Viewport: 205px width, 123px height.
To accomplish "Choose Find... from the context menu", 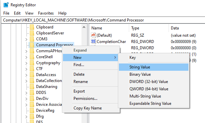I will click(91, 65).
